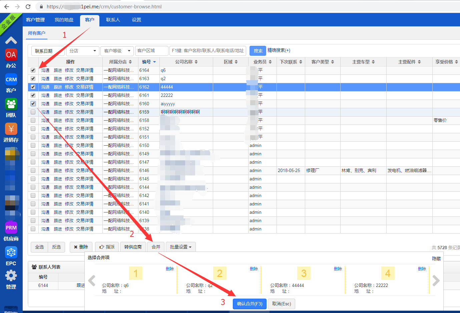The height and width of the screenshot is (313, 460).
Task: Open the 联系日期 dropdown
Action: point(48,51)
